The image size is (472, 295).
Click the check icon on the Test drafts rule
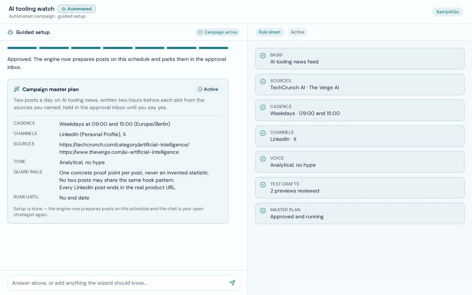pos(263,185)
